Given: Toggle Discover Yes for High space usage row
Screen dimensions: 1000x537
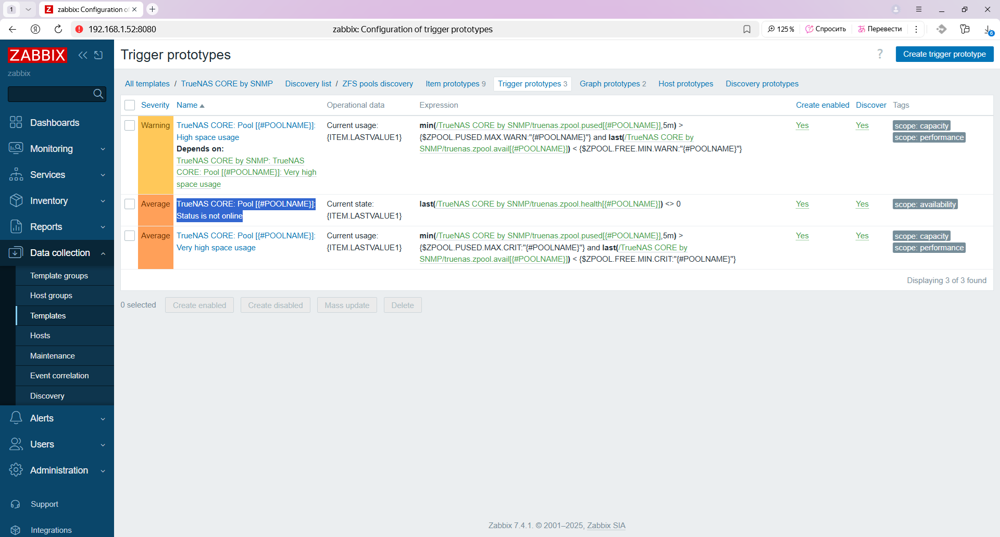Looking at the screenshot, I should (862, 125).
